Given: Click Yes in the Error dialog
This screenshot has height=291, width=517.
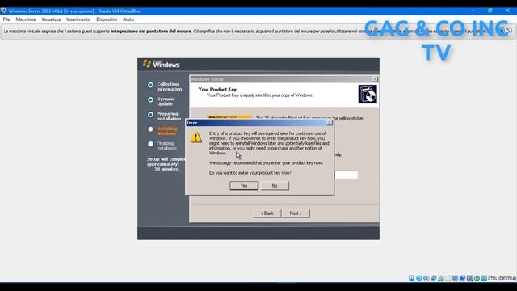Looking at the screenshot, I should coord(244,185).
